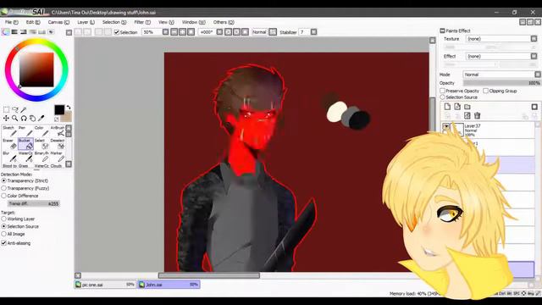Open the Filter menu

[142, 22]
